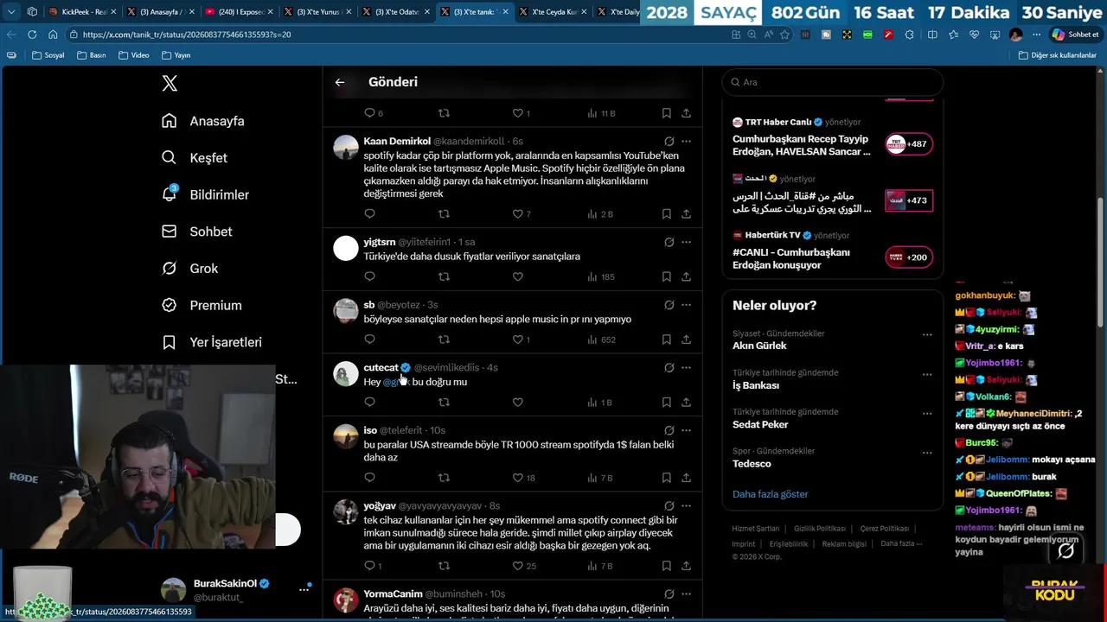Viewport: 1107px width, 622px height.
Task: Open Premium from the sidebar
Action: click(x=202, y=305)
